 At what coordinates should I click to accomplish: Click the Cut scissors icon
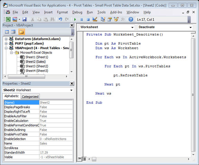point(32,19)
